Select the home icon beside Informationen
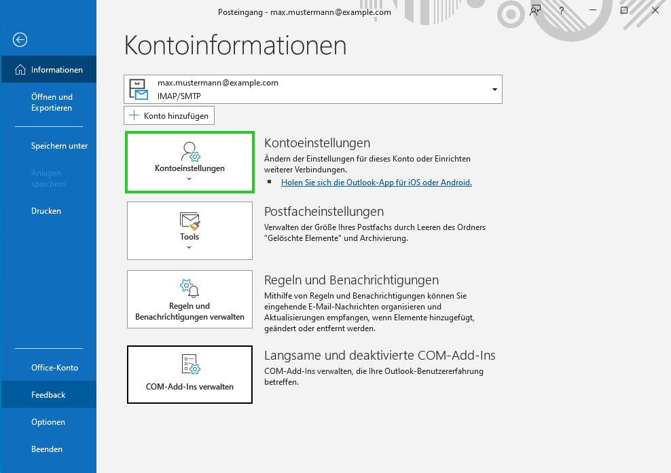Image resolution: width=671 pixels, height=473 pixels. [20, 70]
